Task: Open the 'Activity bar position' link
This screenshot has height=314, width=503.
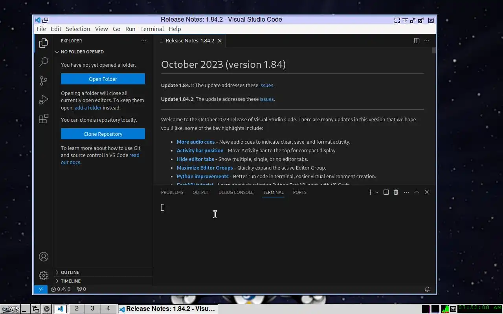Action: [200, 150]
